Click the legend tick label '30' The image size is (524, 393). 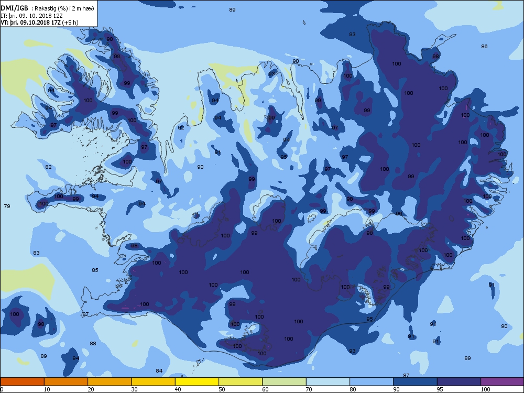click(134, 389)
